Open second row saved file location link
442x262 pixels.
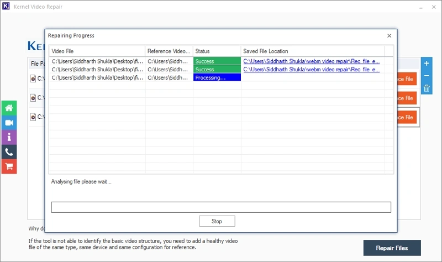pos(311,70)
